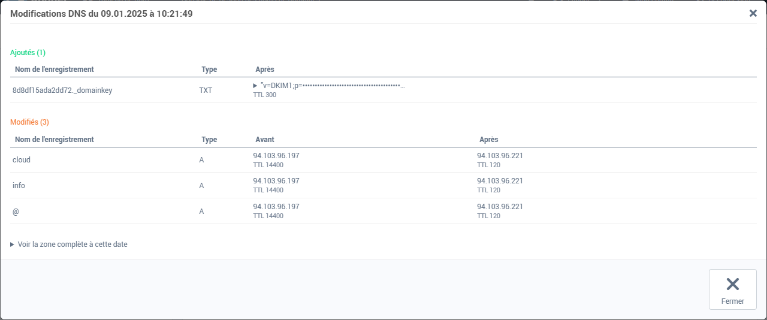The height and width of the screenshot is (320, 767).
Task: Click the 'Après' header in Modifiés table
Action: pos(489,140)
